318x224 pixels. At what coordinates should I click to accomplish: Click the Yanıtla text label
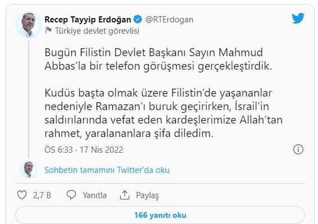[x=94, y=195]
